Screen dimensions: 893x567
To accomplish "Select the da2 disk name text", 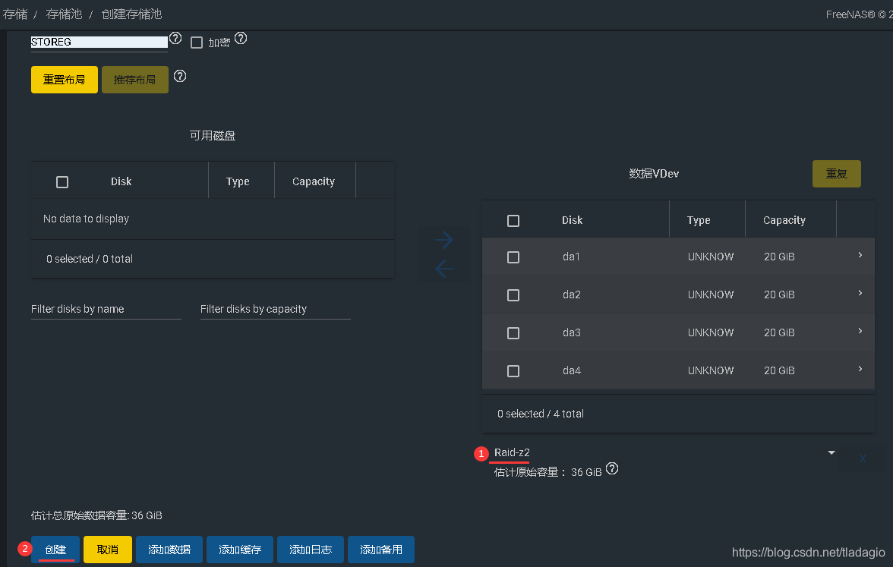I will pos(572,295).
